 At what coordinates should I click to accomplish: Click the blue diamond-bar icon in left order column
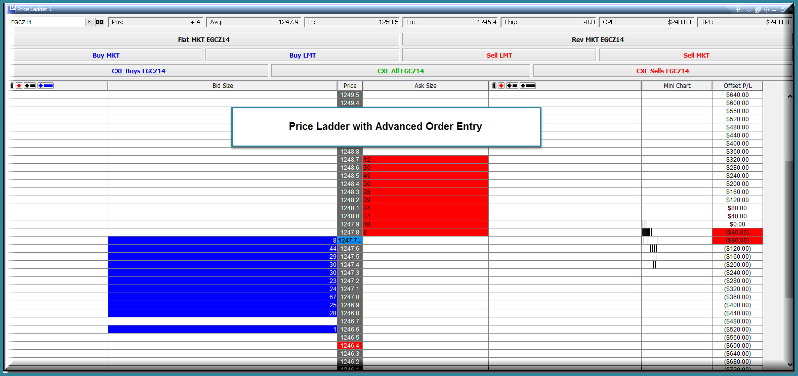coord(46,86)
